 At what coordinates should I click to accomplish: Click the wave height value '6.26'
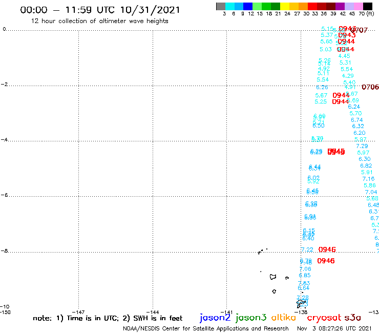pyautogui.click(x=322, y=87)
